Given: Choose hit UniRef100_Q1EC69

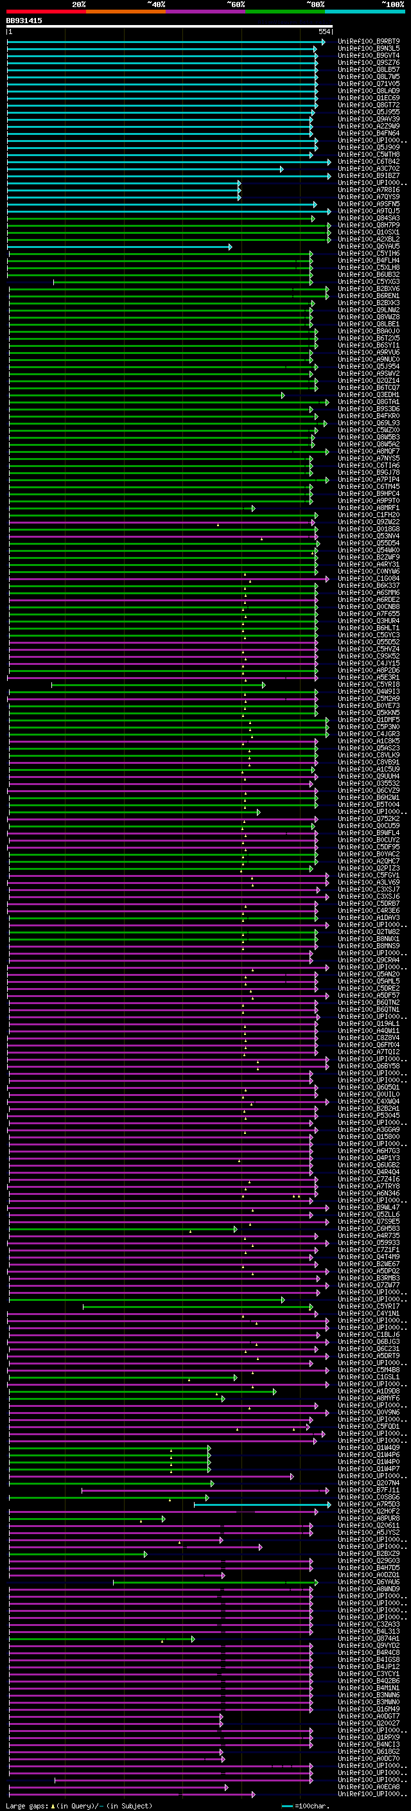Looking at the screenshot, I should (369, 98).
